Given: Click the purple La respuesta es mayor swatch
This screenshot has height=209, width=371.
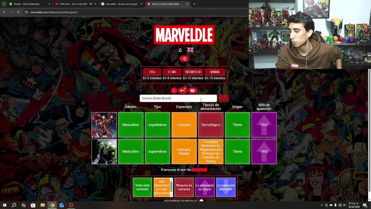Looking at the screenshot, I should pos(205,187).
